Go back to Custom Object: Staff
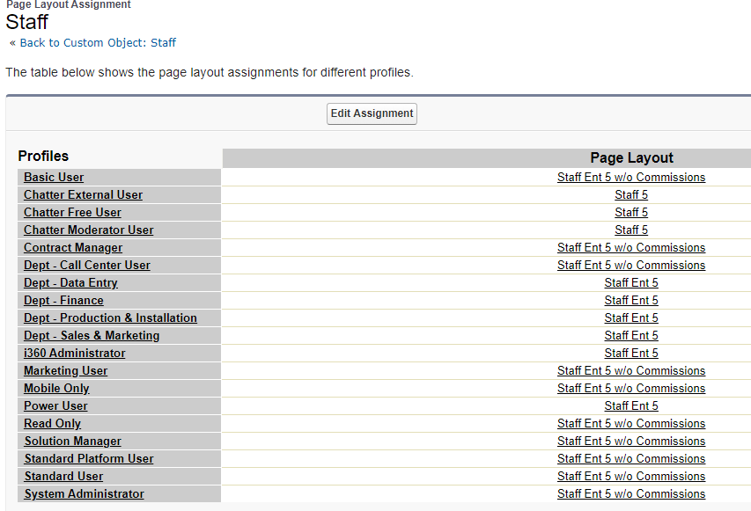The width and height of the screenshot is (751, 511). (x=98, y=42)
